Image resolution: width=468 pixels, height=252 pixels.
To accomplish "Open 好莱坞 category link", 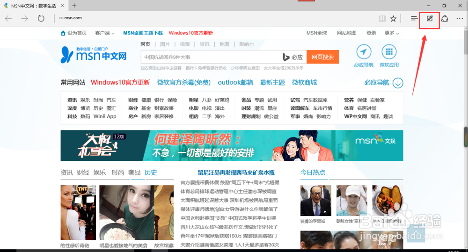I will coord(222,100).
